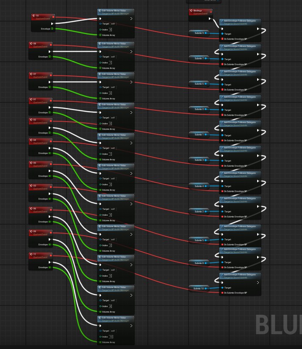Select the Submix 4 variable node
The height and width of the screenshot is (349, 302).
pos(199,186)
